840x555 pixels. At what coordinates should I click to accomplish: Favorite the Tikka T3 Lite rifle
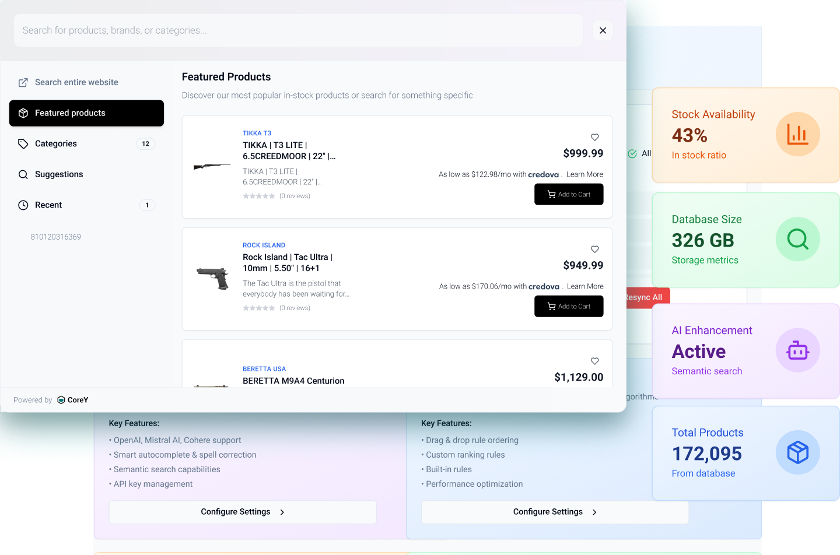coord(594,137)
